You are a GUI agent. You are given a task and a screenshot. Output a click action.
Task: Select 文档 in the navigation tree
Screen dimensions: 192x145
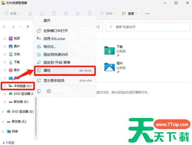click(14, 54)
